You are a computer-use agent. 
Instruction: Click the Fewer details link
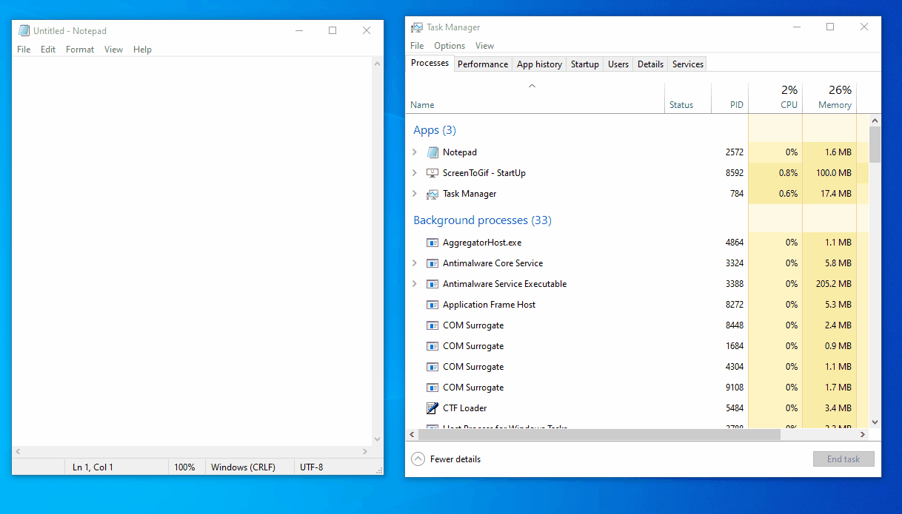click(x=455, y=459)
